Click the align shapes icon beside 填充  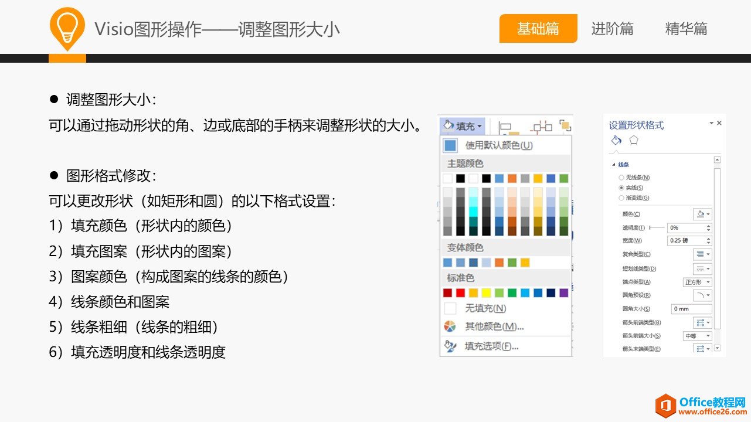click(505, 127)
